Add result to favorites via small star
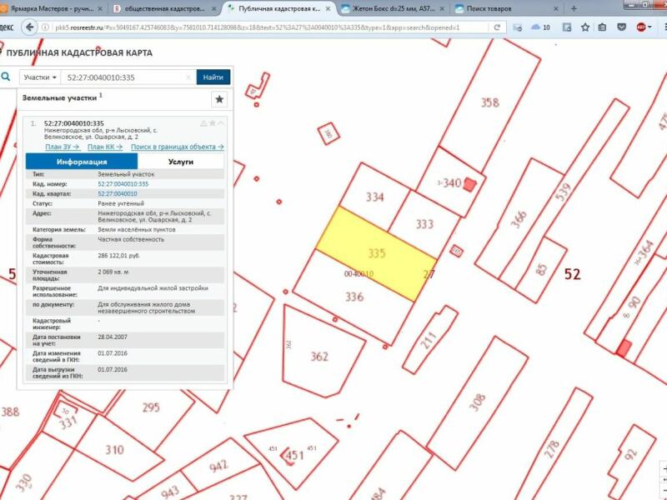The width and height of the screenshot is (667, 500). pos(212,123)
